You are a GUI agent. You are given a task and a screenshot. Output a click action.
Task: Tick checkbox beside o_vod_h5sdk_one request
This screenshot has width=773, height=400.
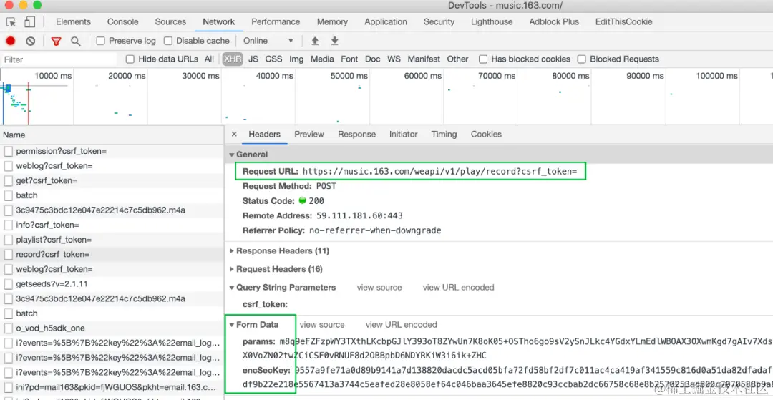(x=9, y=328)
